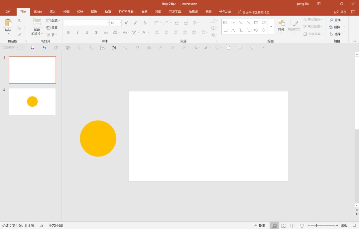Start slideshow from status bar icon
The width and height of the screenshot is (359, 229).
tap(302, 225)
